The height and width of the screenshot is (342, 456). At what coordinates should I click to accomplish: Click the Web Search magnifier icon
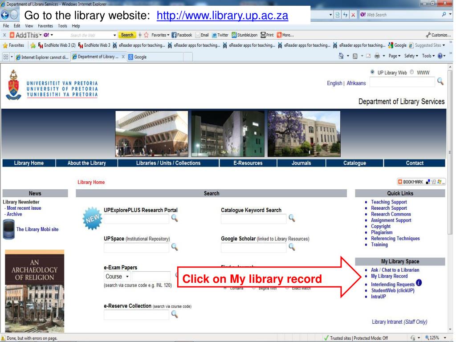point(444,14)
